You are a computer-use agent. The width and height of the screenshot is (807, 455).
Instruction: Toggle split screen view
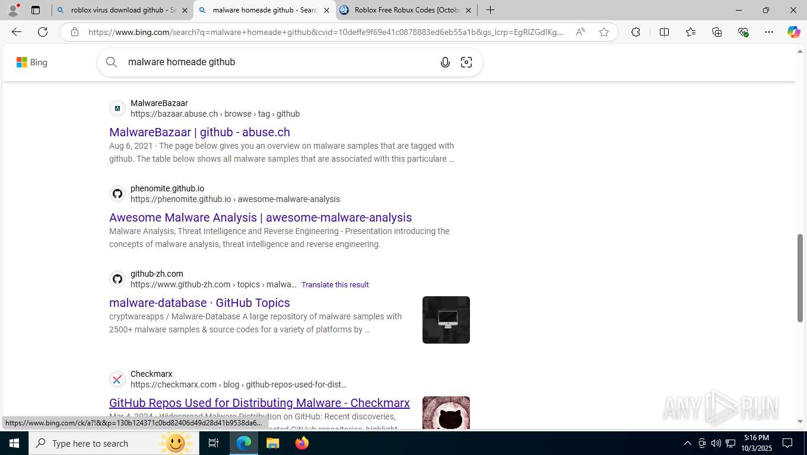(664, 32)
